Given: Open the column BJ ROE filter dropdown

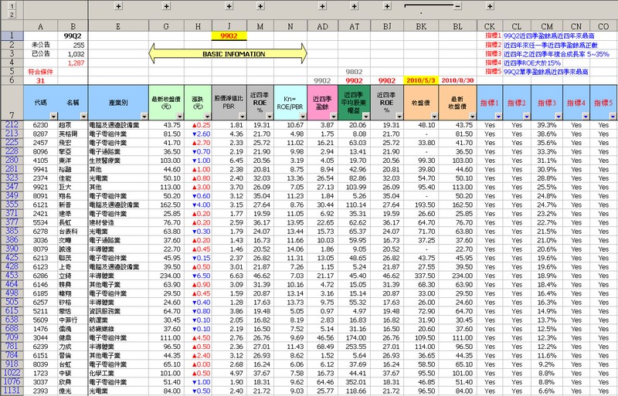Looking at the screenshot, I should coord(399,117).
